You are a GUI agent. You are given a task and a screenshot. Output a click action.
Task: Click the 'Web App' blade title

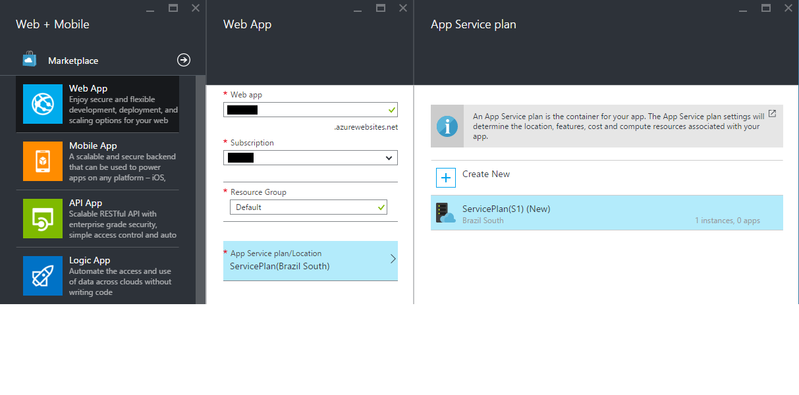[x=247, y=24]
